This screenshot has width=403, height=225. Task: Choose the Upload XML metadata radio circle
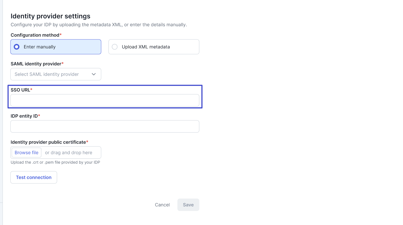[115, 47]
